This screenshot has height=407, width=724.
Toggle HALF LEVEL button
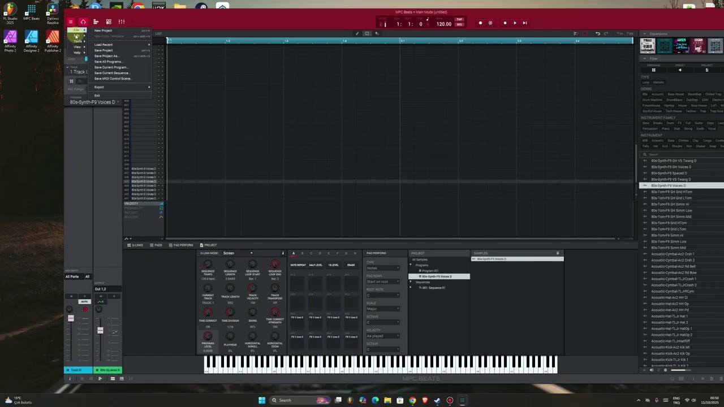click(x=316, y=265)
